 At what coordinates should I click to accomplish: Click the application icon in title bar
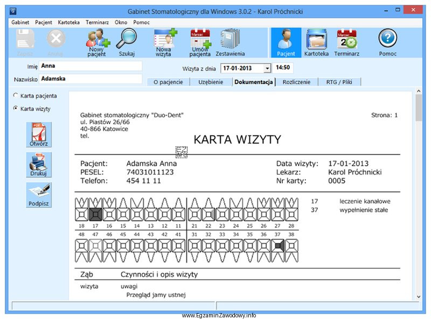tap(12, 11)
